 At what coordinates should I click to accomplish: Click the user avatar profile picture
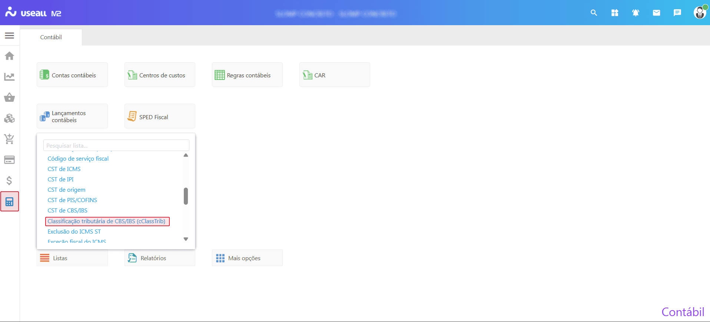[700, 13]
